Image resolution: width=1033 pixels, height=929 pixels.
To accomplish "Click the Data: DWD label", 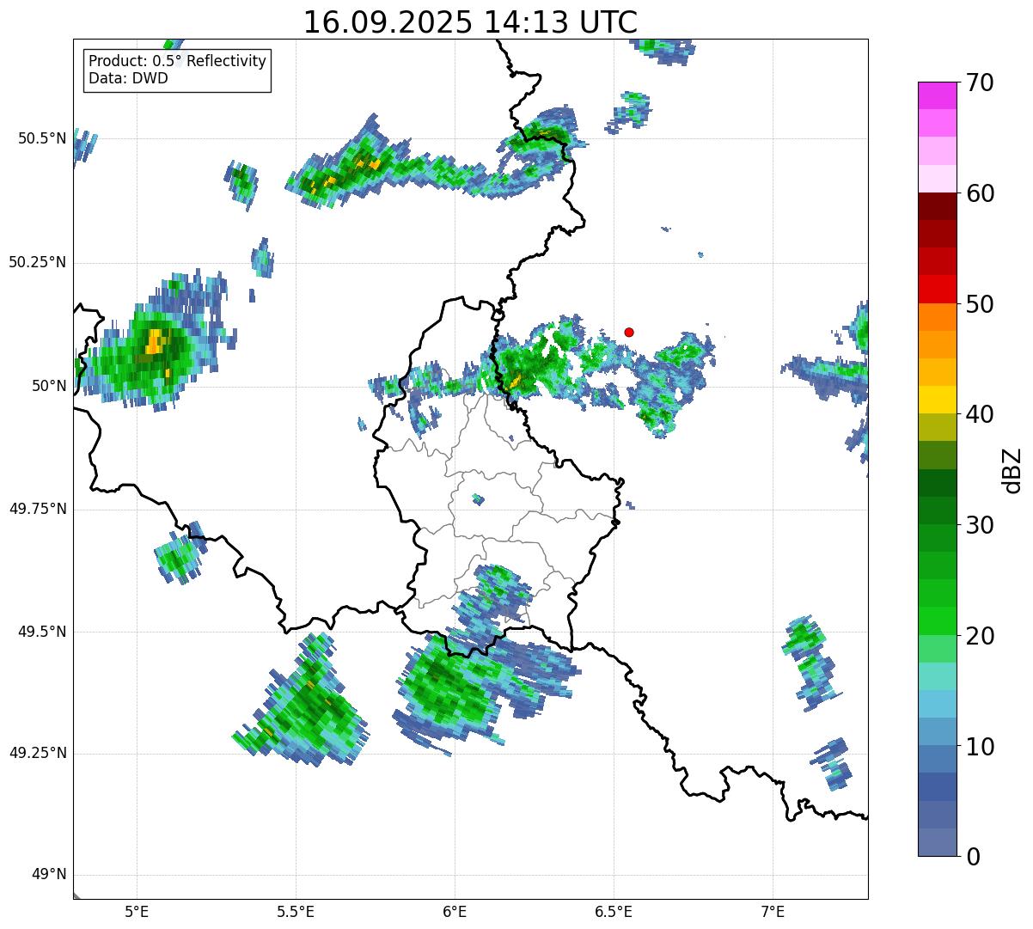I will (128, 78).
